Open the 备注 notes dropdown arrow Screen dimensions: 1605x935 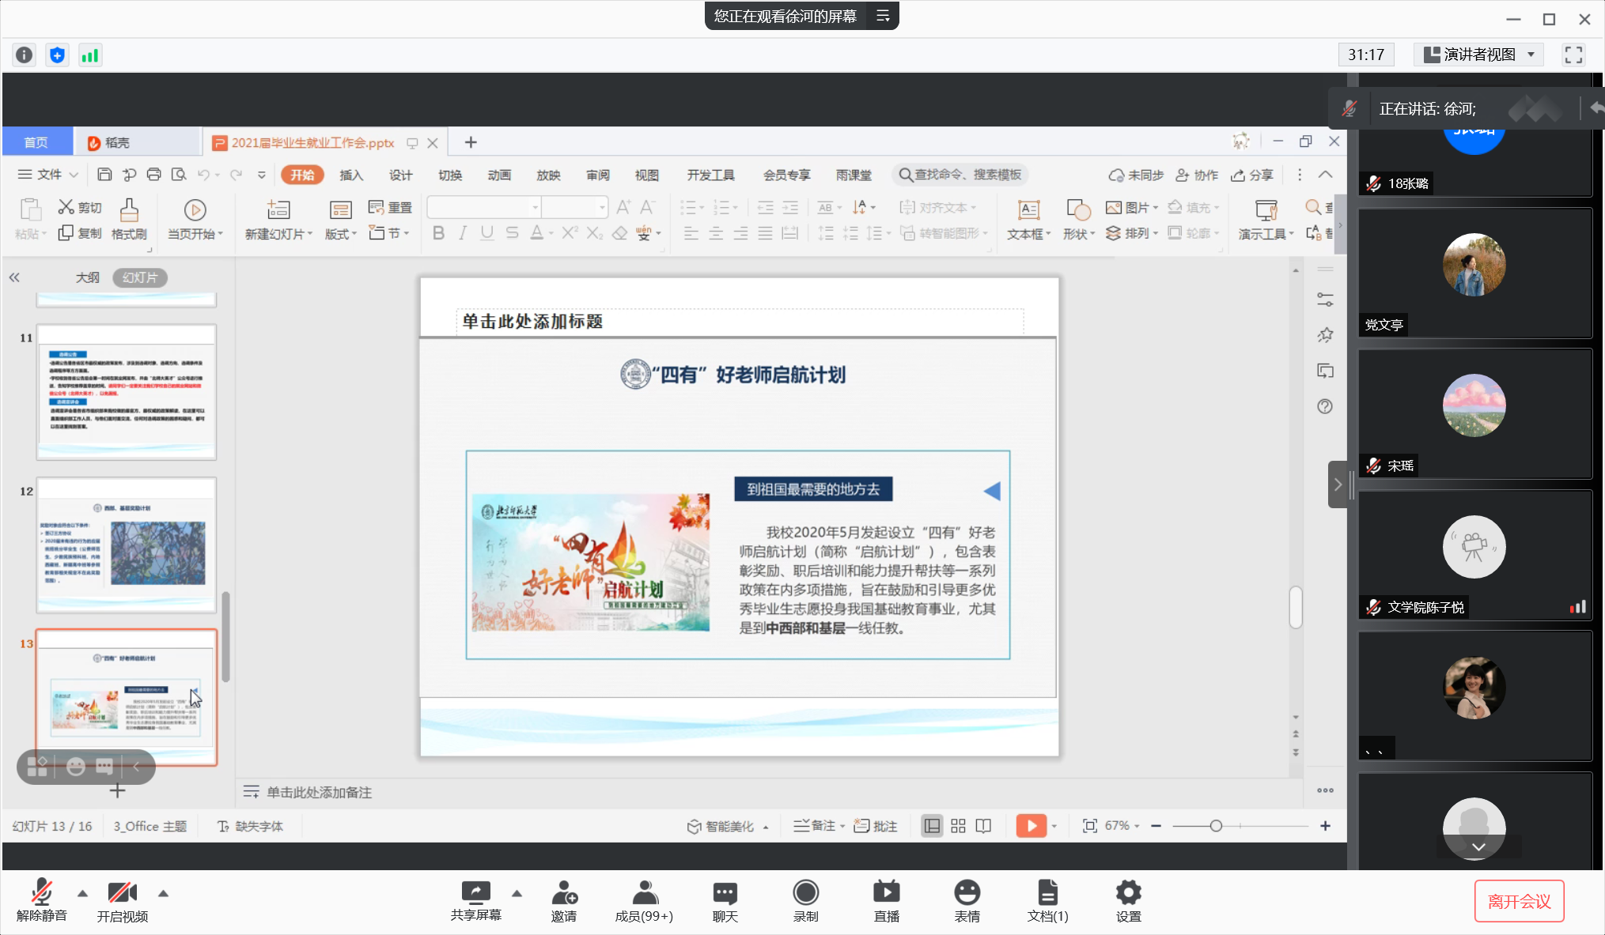click(841, 825)
